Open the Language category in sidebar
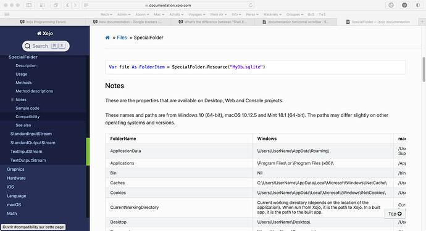This screenshot has width=426, height=231. pyautogui.click(x=16, y=196)
